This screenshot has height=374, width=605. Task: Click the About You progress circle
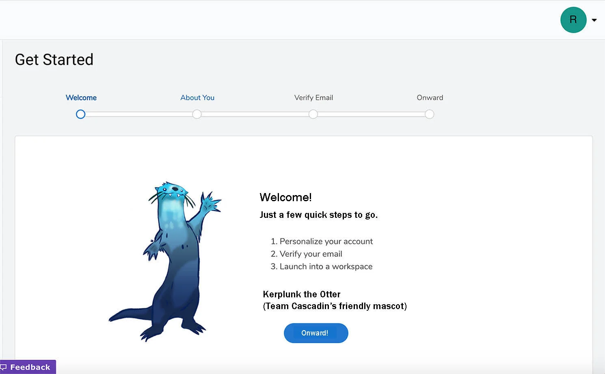[x=197, y=114]
